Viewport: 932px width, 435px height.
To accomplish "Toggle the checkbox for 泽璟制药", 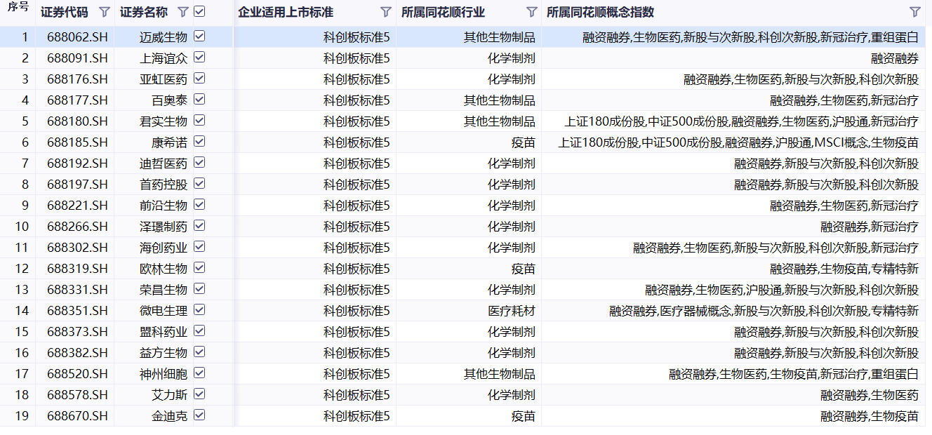I will [x=199, y=226].
